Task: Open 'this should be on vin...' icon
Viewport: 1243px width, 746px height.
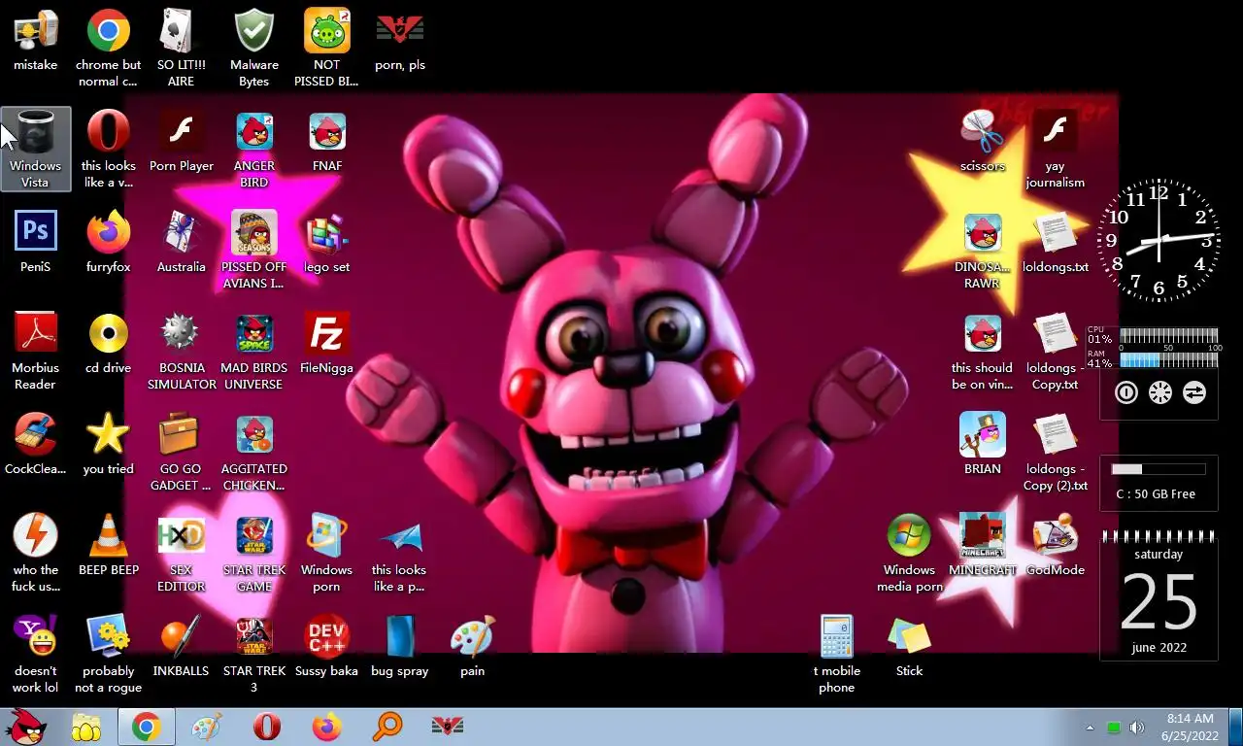Action: coord(983,351)
